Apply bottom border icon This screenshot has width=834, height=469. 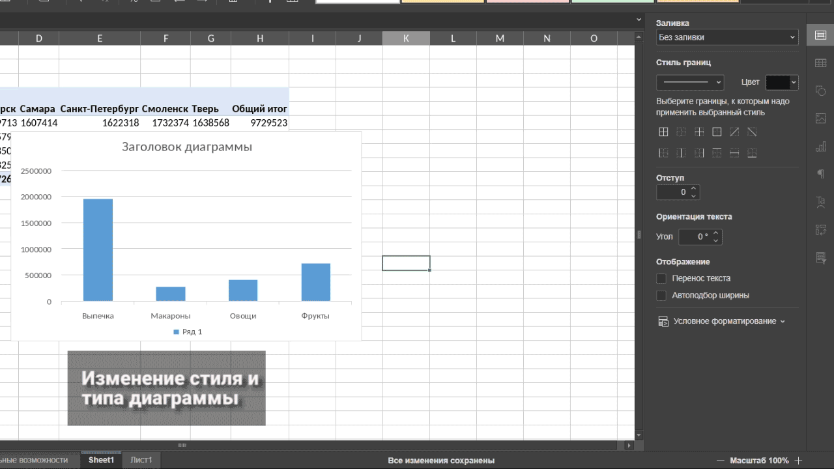(752, 153)
